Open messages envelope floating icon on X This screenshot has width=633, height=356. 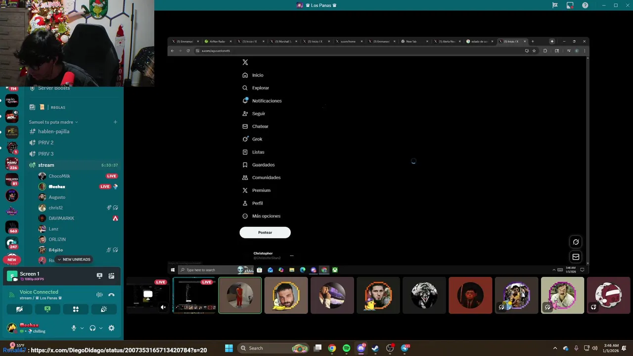coord(576,257)
